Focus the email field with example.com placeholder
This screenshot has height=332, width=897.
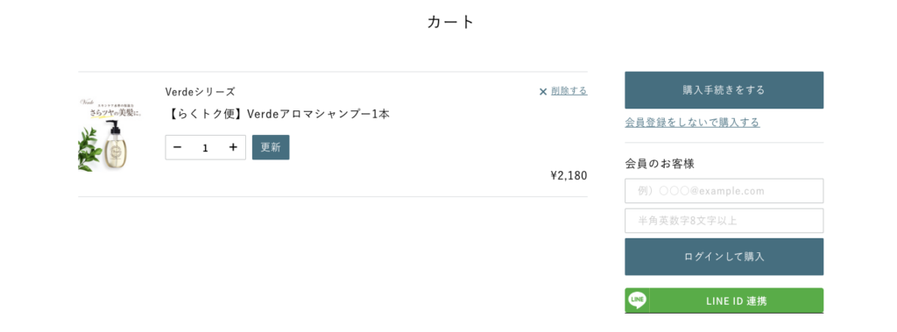[724, 191]
